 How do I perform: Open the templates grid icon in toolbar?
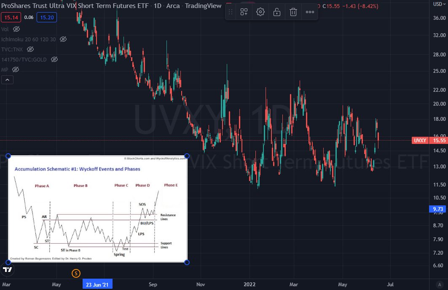click(x=244, y=12)
